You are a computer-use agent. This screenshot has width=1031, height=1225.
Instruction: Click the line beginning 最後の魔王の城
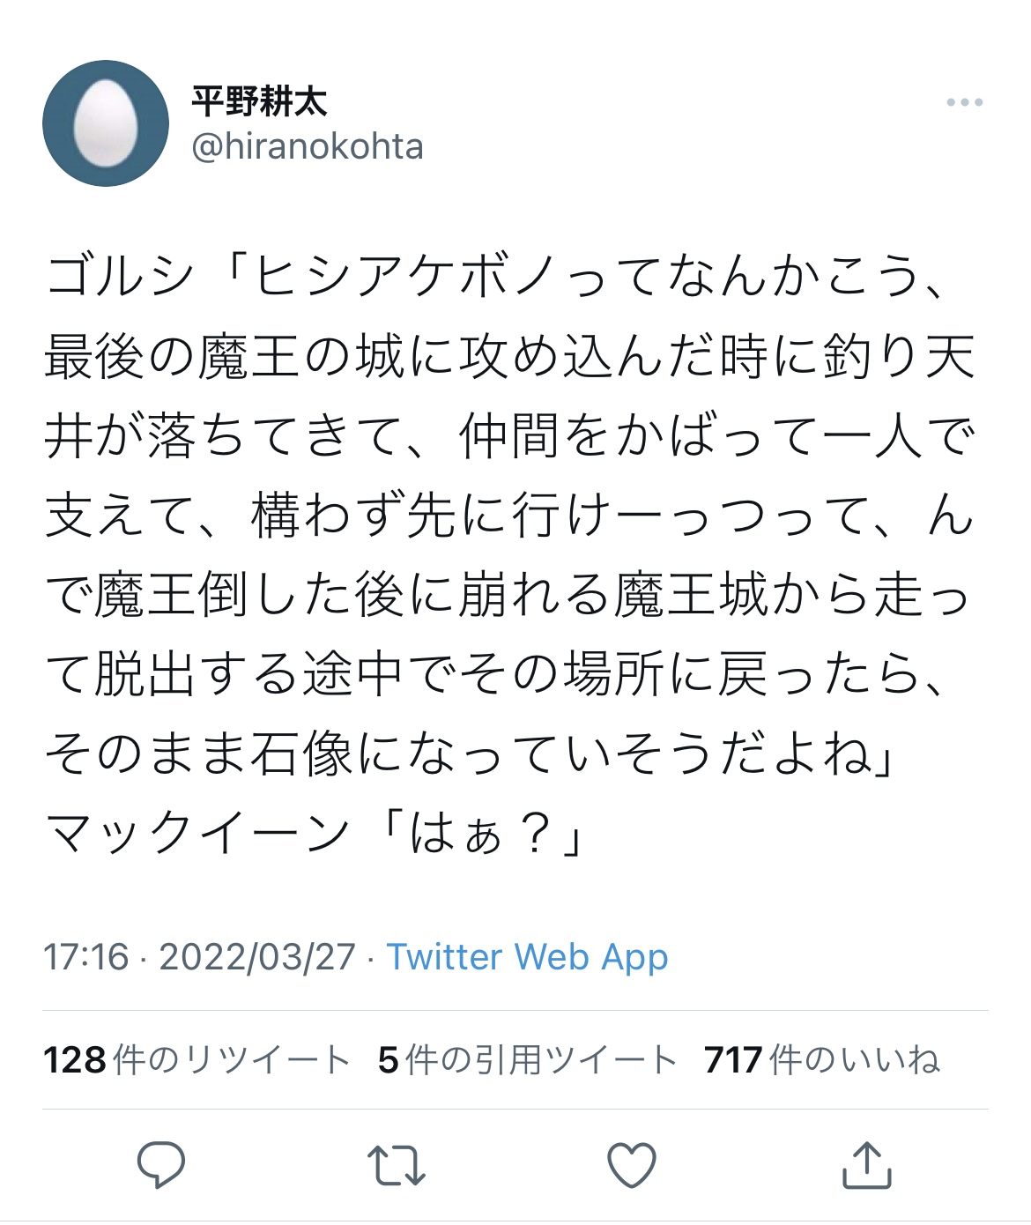(509, 357)
